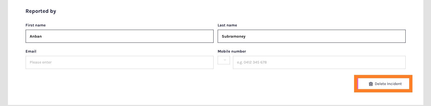Click the 'Mobile number' field label
This screenshot has width=431, height=106.
(232, 51)
